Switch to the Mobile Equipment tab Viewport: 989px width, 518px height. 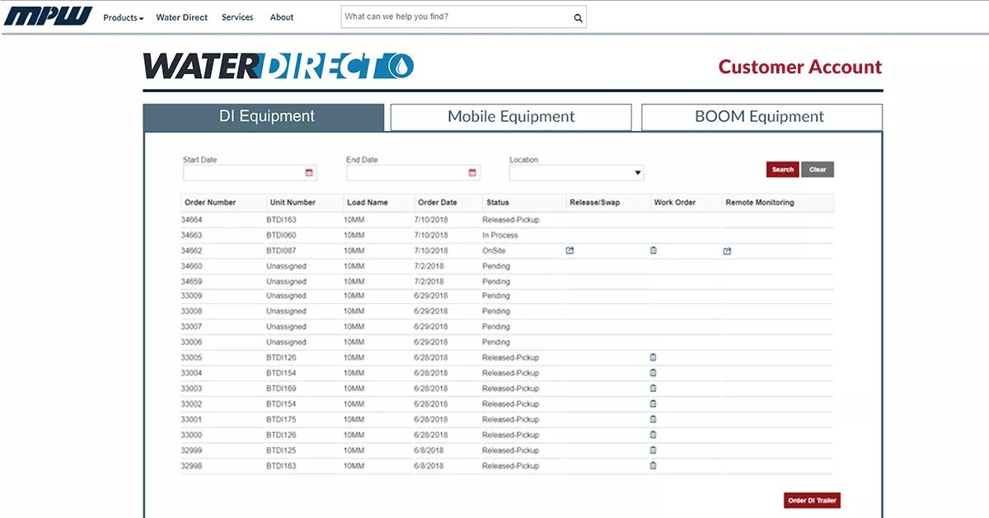point(511,117)
